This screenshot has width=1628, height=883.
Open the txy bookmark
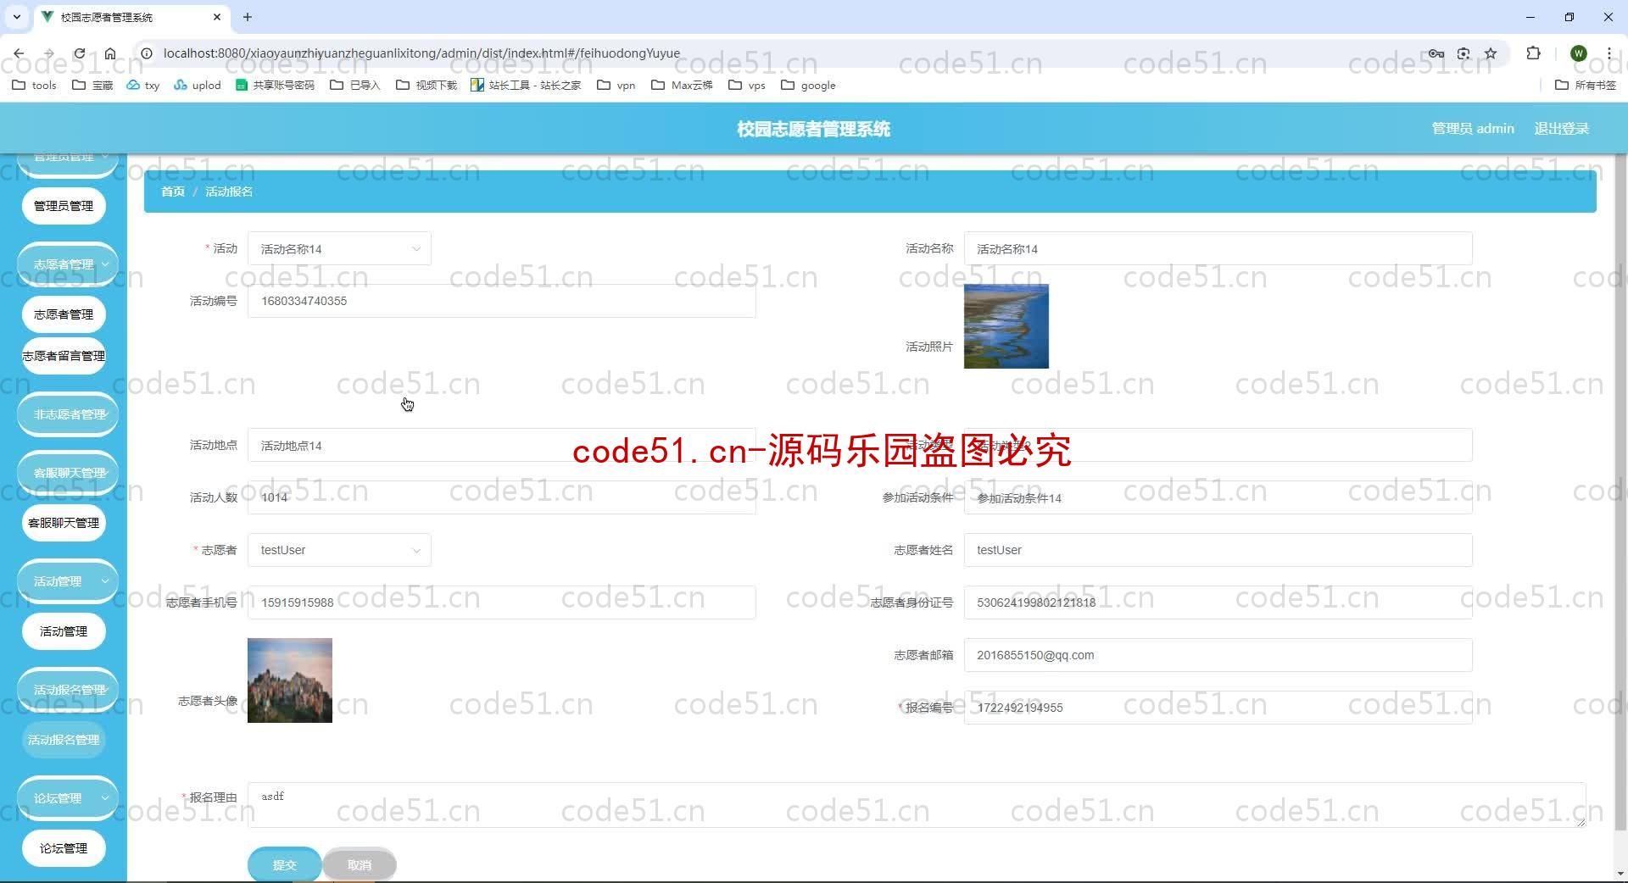[x=142, y=85]
